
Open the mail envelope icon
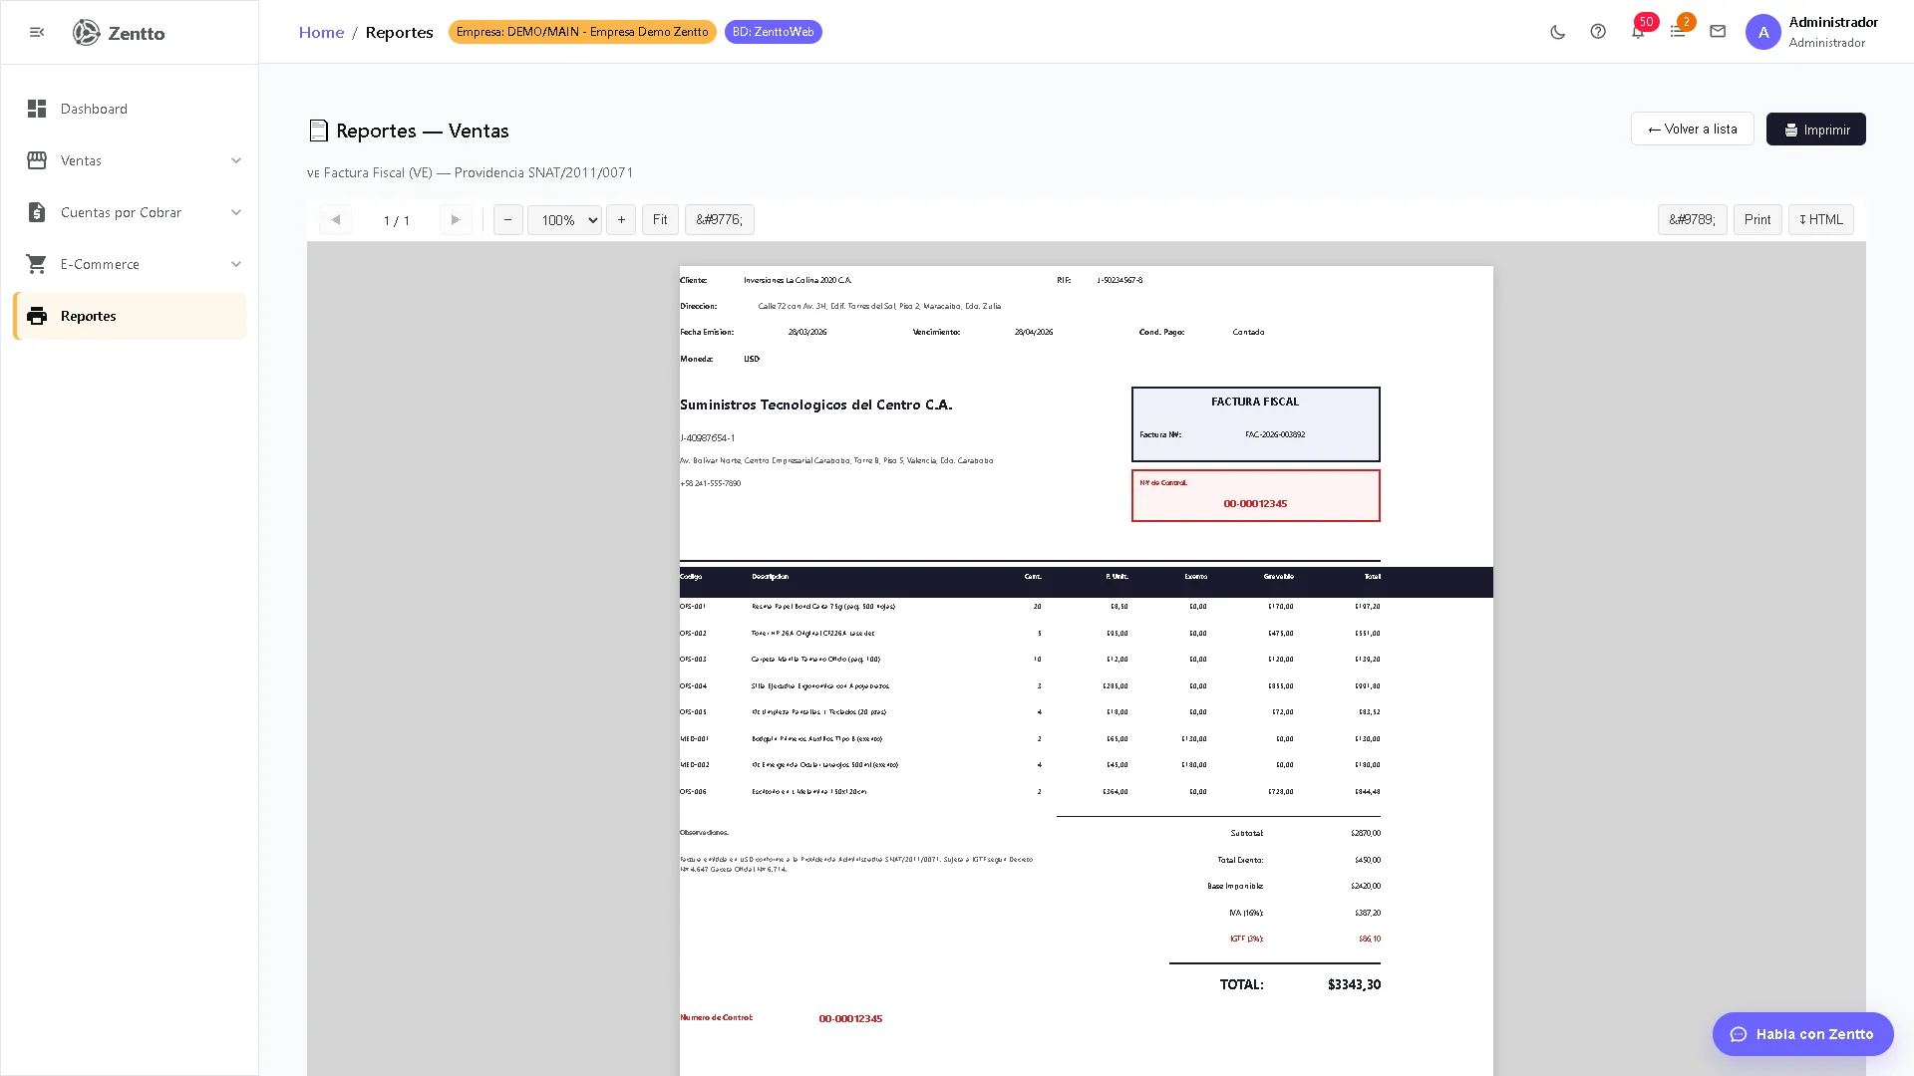(1718, 32)
